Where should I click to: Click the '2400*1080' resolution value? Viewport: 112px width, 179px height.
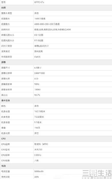click(x=39, y=73)
